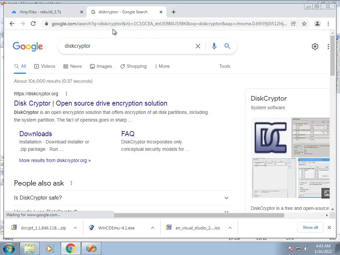Switch to Videos results
The image size is (340, 255).
pyautogui.click(x=45, y=66)
